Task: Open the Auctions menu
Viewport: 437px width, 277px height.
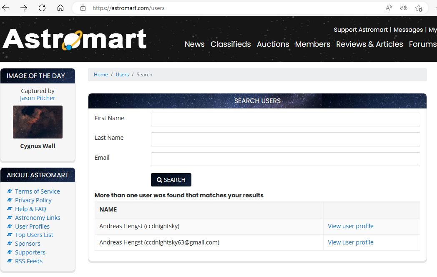Action: pos(273,44)
